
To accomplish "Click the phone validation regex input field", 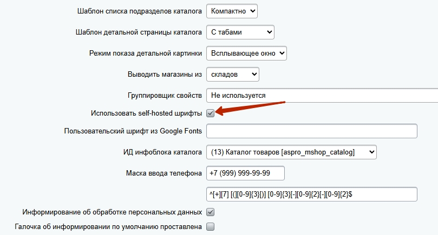I will 311,194.
